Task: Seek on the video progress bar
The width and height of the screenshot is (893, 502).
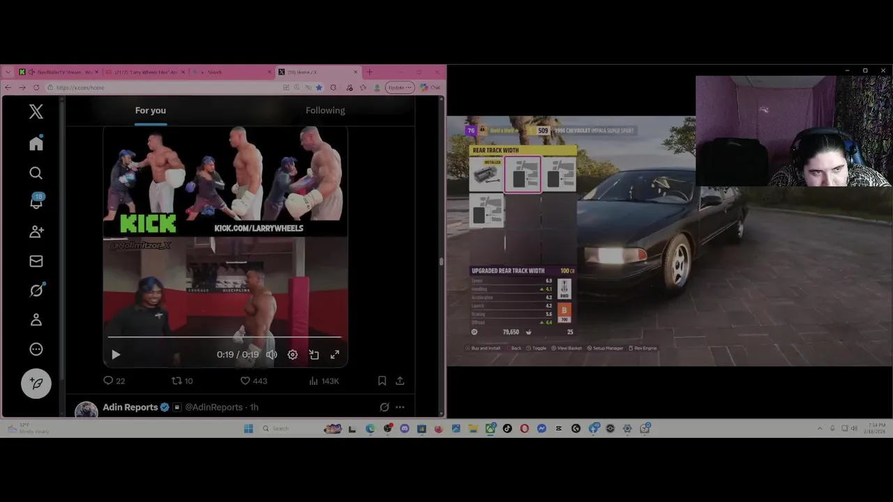Action: (x=225, y=337)
